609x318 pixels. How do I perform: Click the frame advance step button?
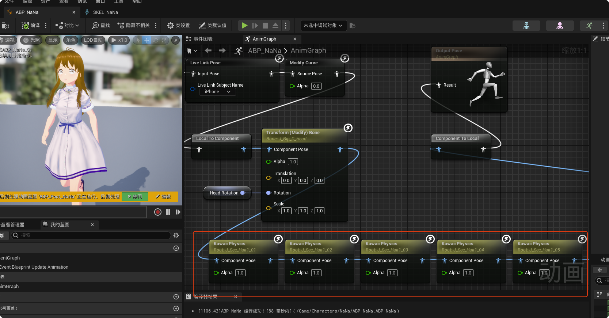click(255, 26)
